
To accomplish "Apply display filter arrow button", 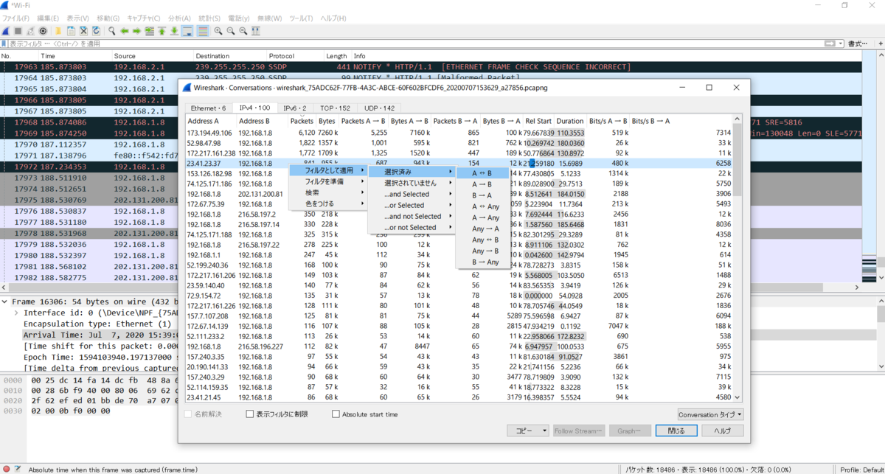I will 831,44.
